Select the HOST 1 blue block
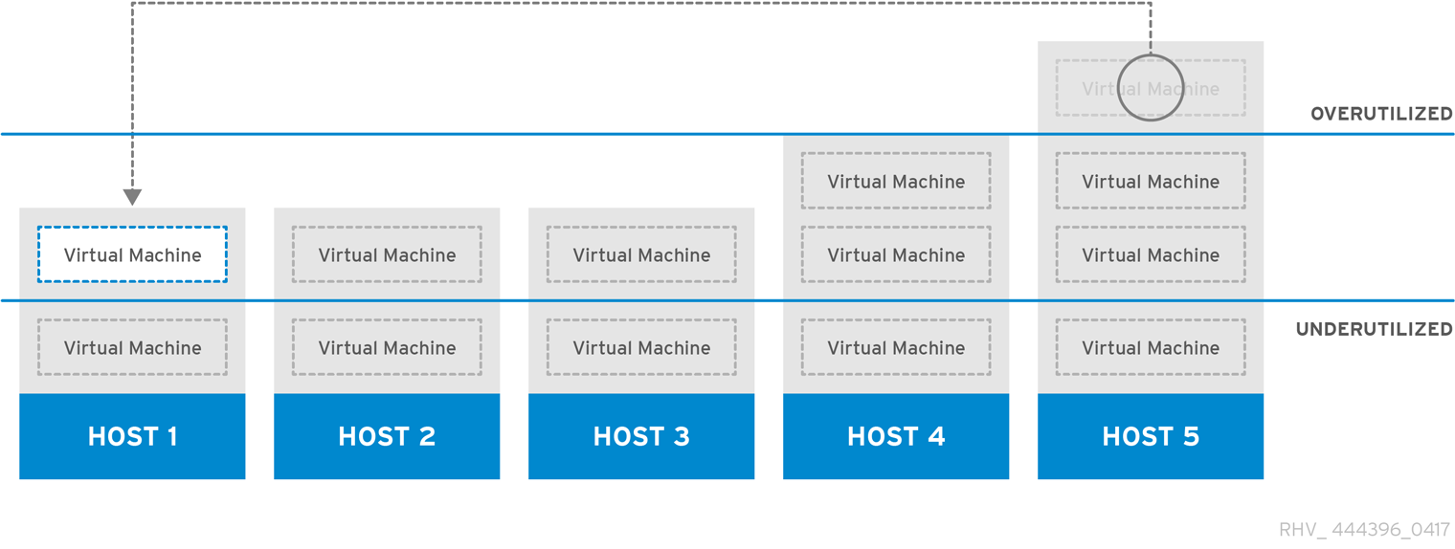The image size is (1455, 549). (132, 436)
